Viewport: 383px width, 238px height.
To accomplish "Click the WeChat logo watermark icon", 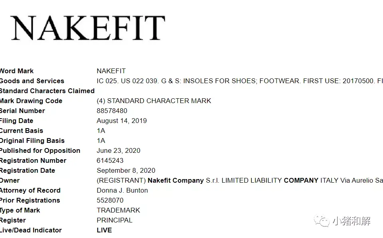I will (x=322, y=221).
